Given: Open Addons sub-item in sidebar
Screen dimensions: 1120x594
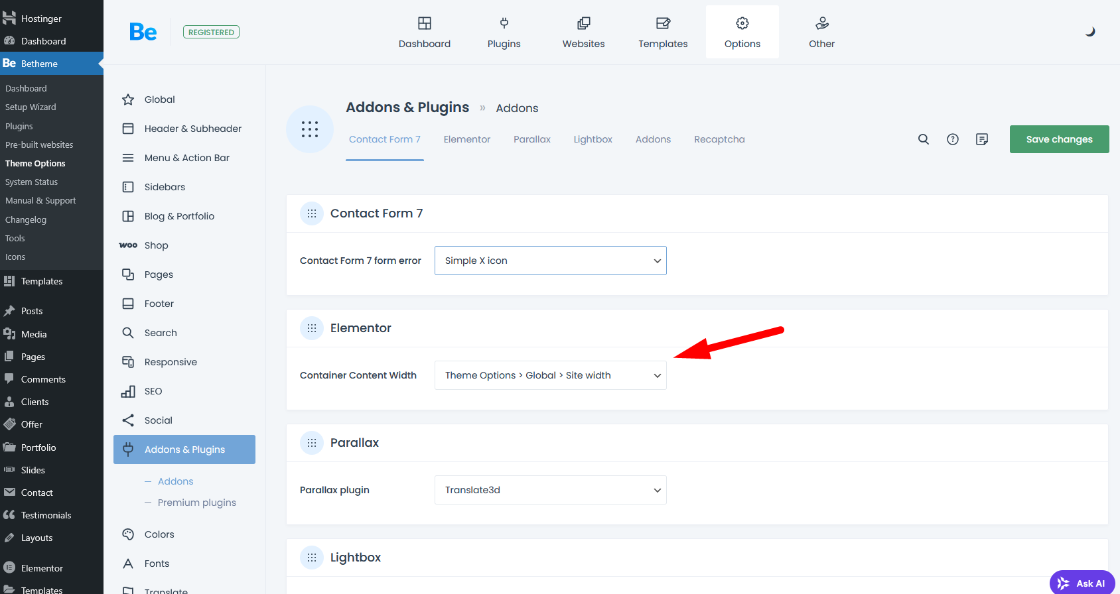Looking at the screenshot, I should (176, 481).
